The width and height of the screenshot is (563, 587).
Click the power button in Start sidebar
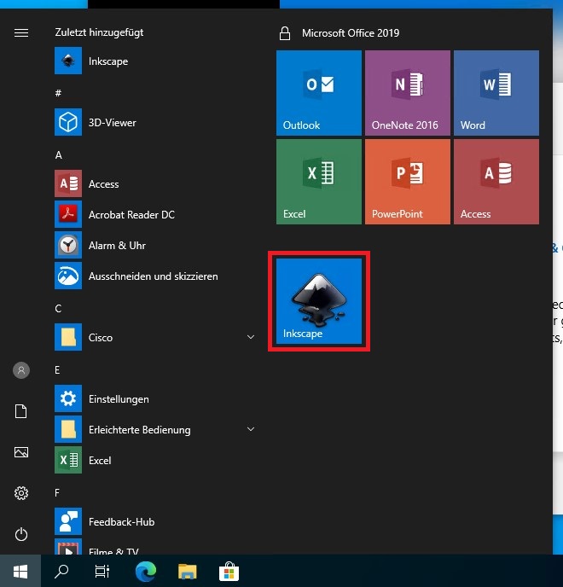21,534
